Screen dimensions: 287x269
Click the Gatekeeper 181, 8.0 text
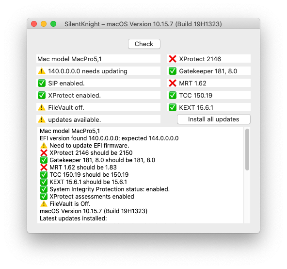pos(208,71)
